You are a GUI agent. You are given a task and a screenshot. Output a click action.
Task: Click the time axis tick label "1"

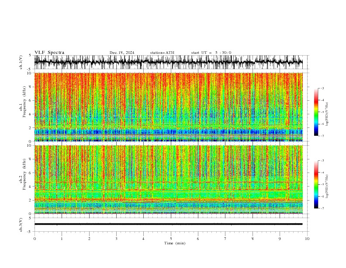click(62, 239)
